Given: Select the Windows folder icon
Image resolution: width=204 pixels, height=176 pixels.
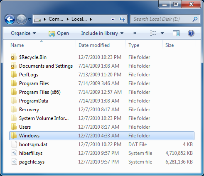Looking at the screenshot, I should click(14, 136).
